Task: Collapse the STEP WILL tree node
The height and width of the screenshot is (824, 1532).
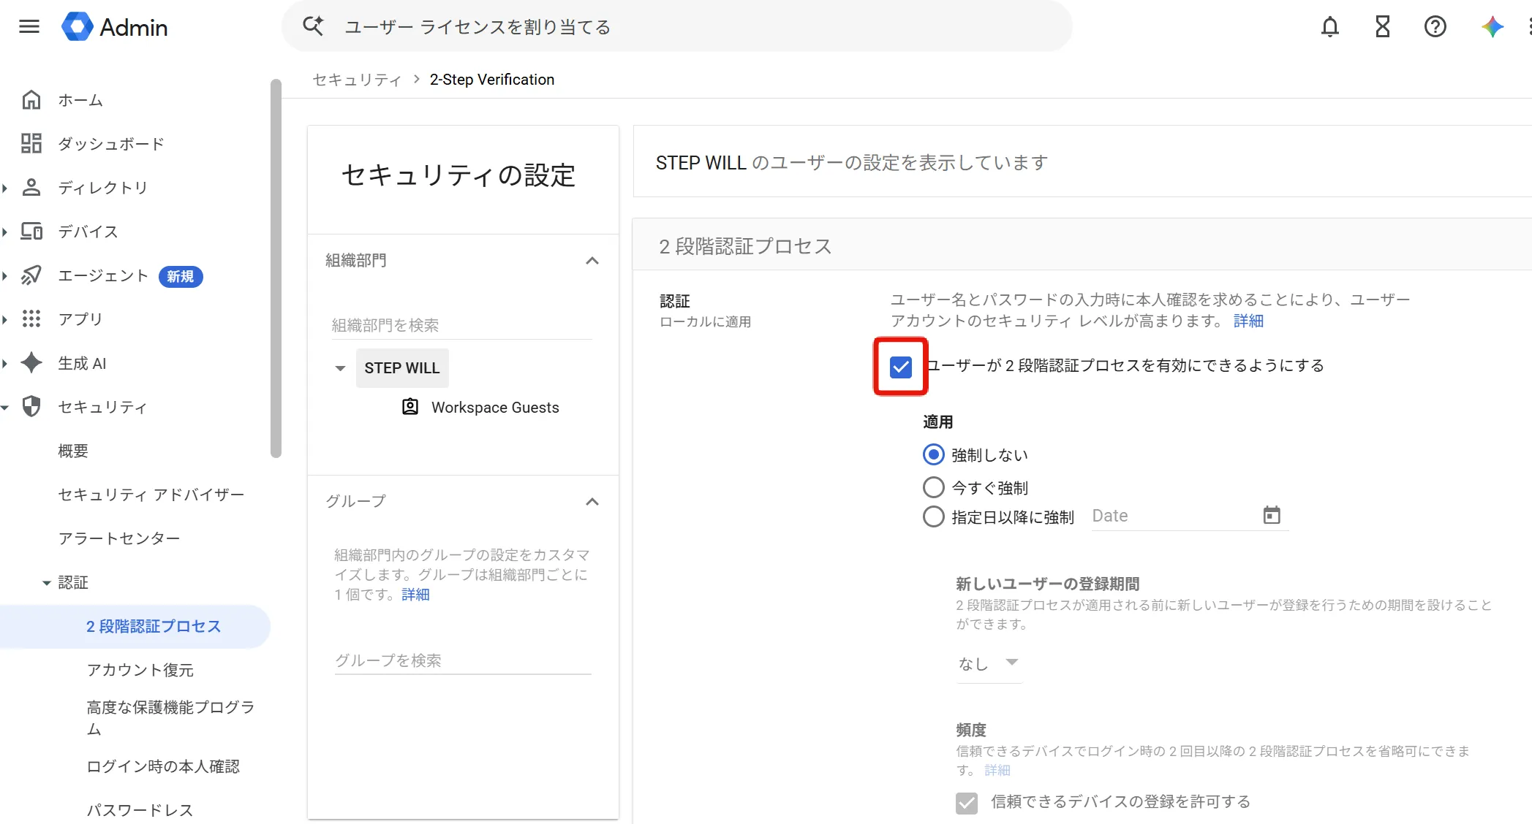Action: click(340, 368)
